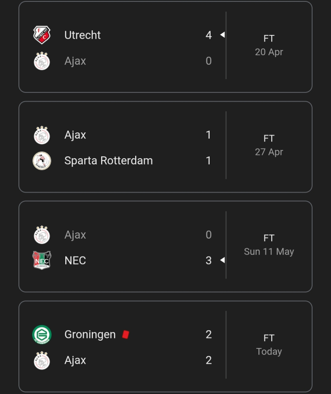Select the Groningen team name
The image size is (331, 394).
pos(90,334)
